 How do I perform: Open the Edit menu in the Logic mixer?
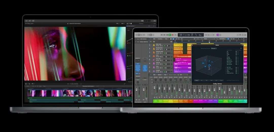[154, 75]
